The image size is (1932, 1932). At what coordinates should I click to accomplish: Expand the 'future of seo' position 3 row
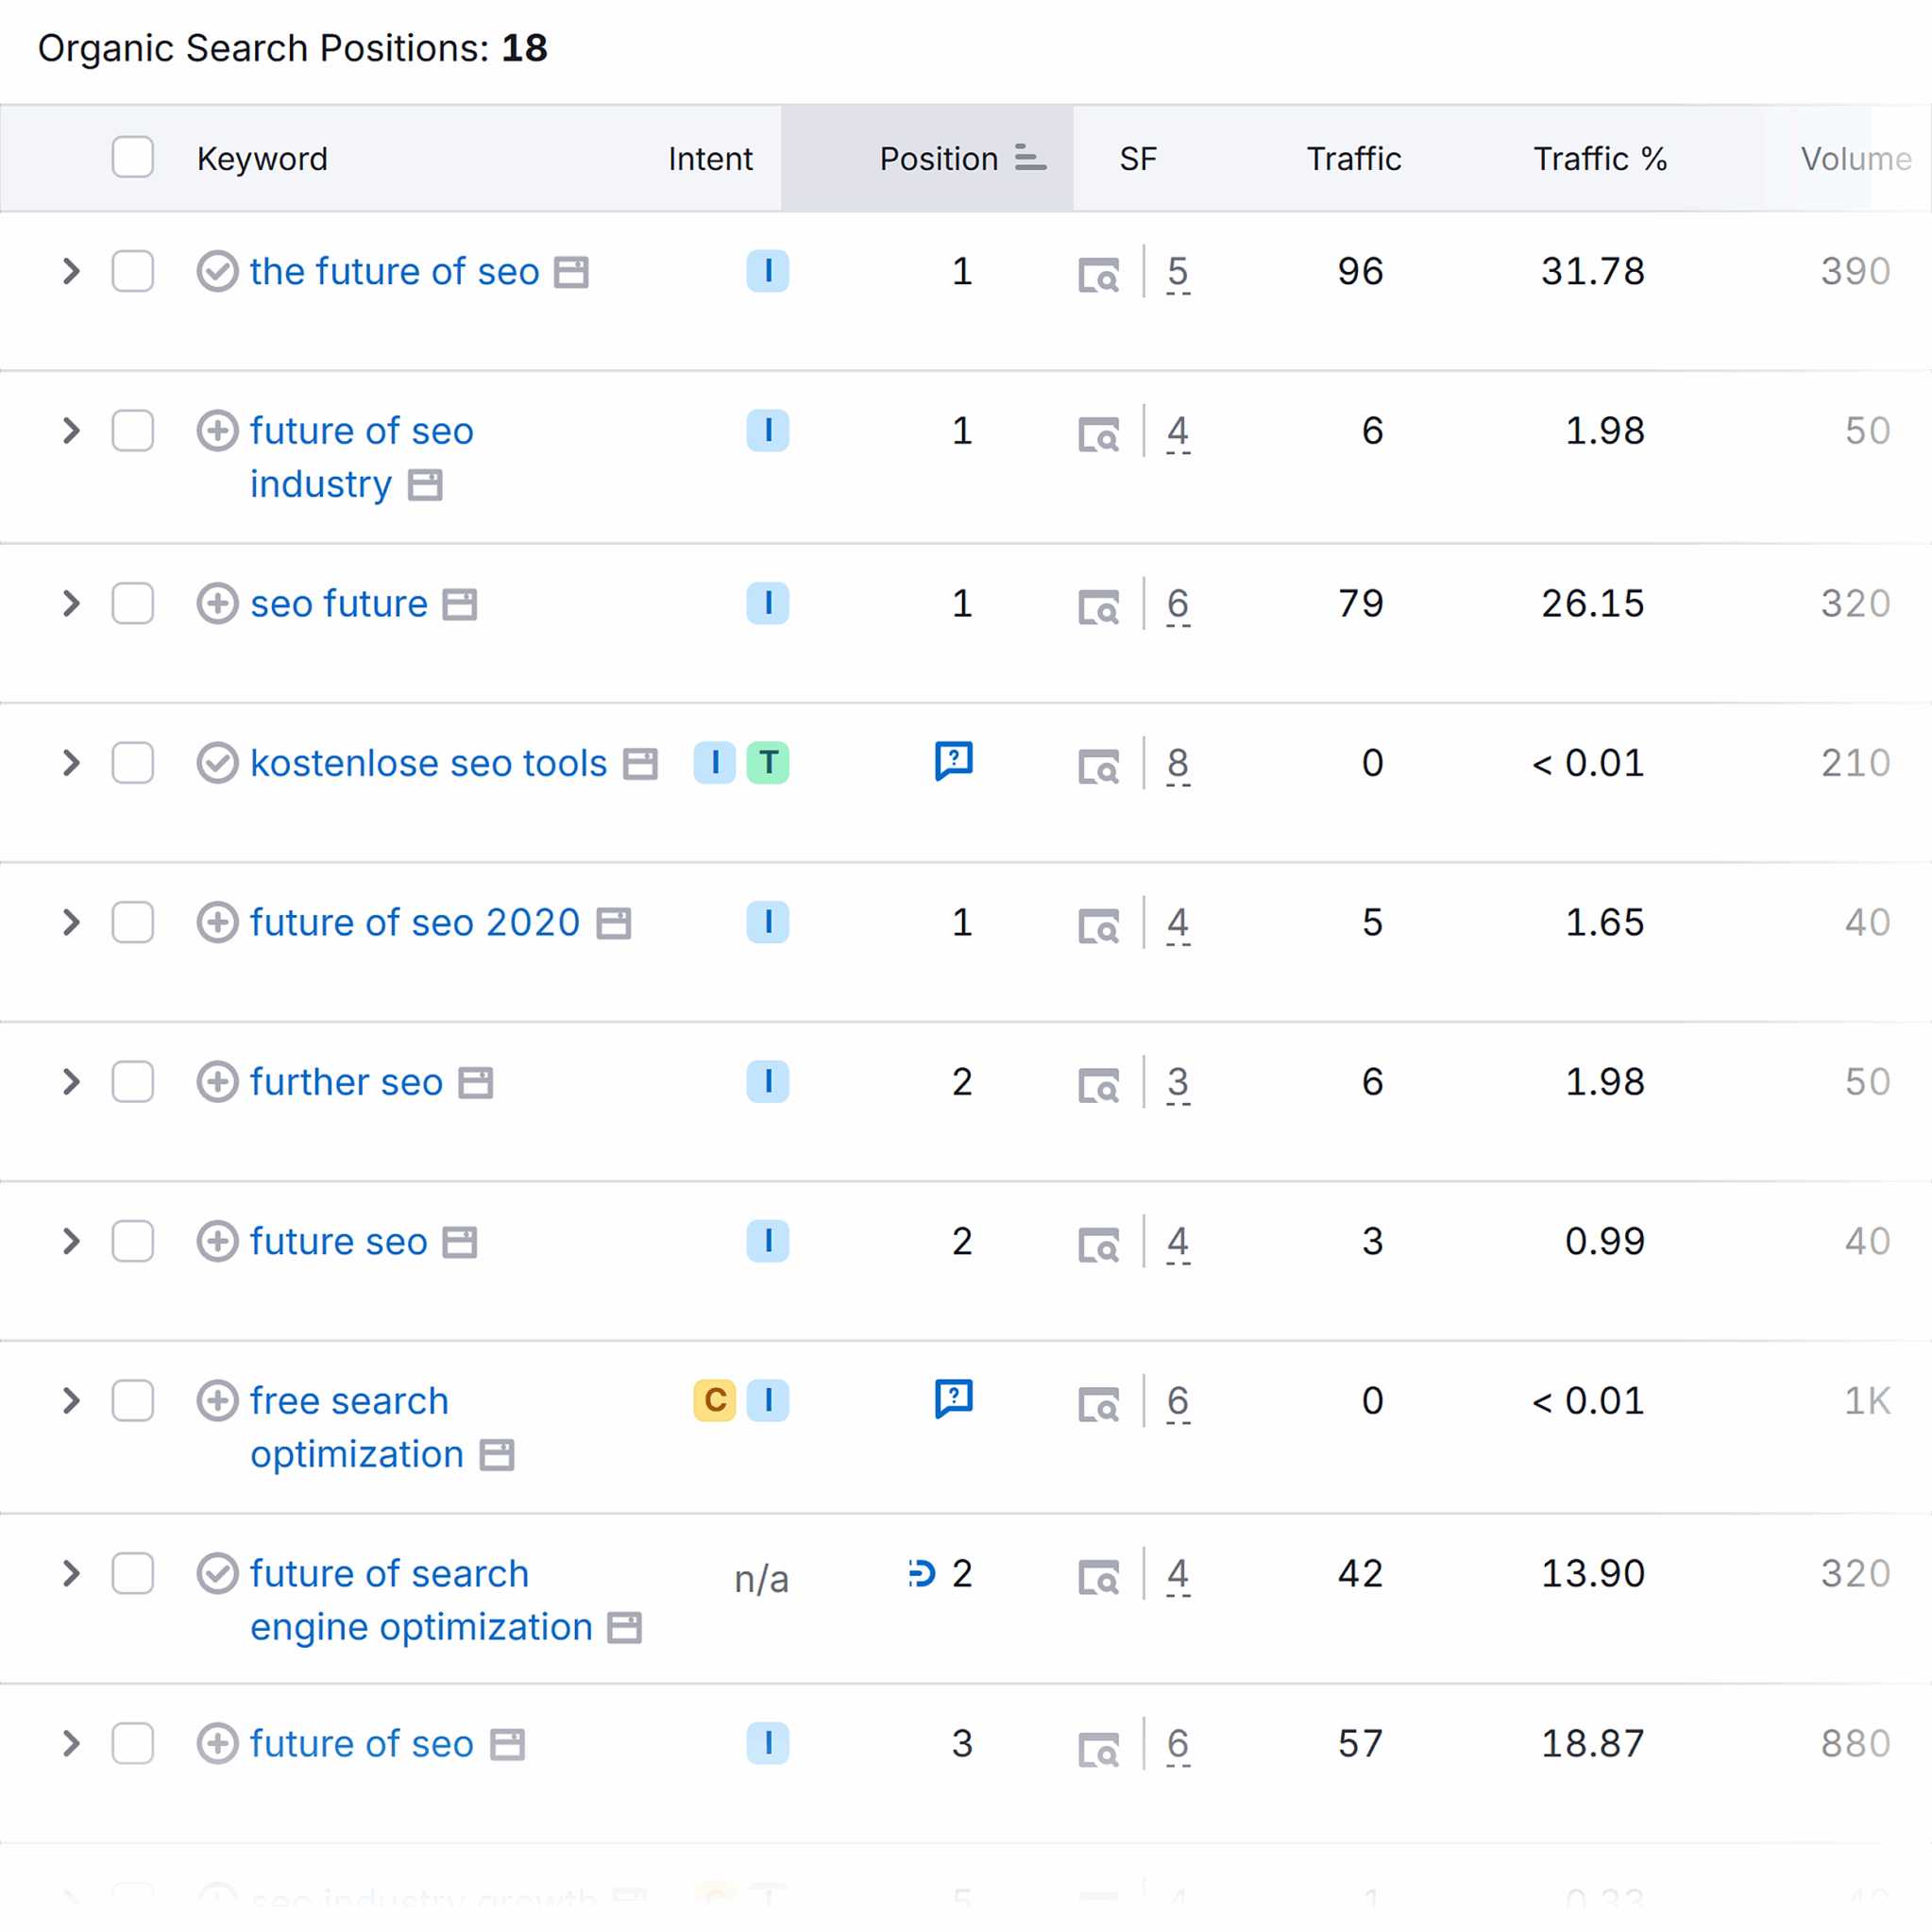(x=71, y=1744)
